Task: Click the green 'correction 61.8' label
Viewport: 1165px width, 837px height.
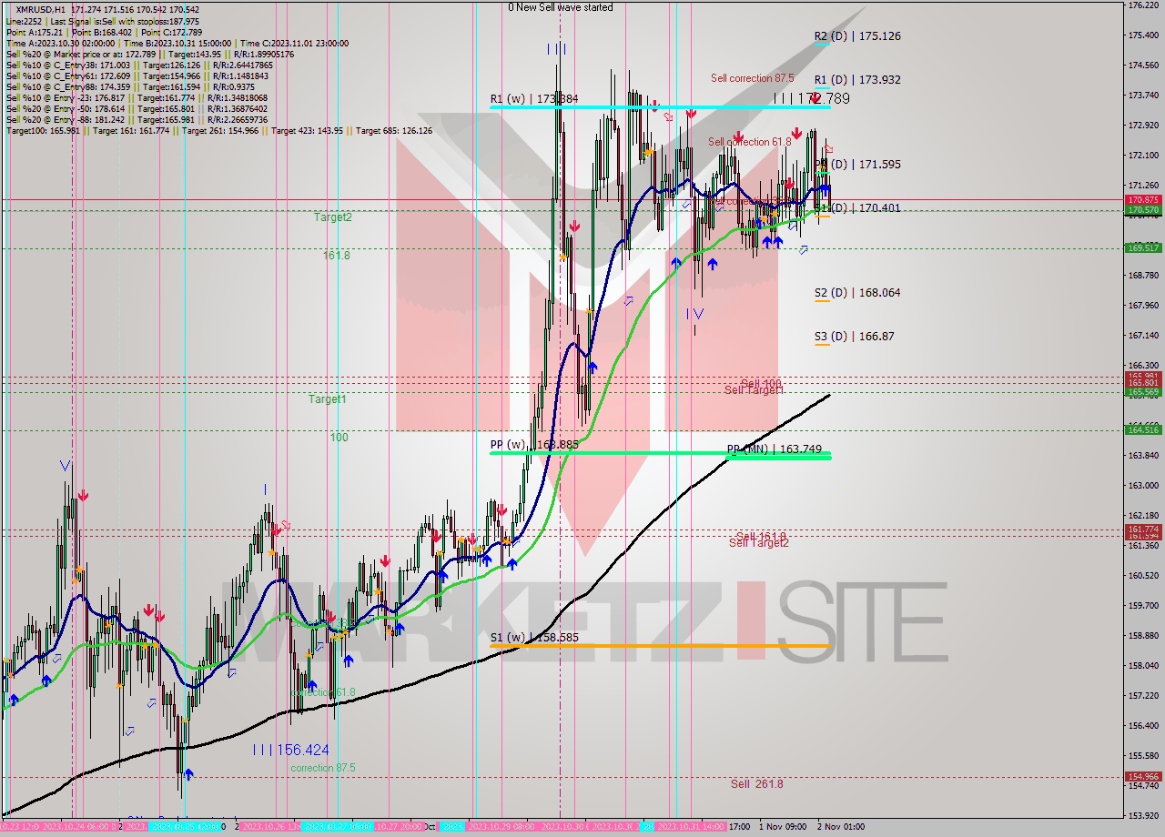Action: 323,693
